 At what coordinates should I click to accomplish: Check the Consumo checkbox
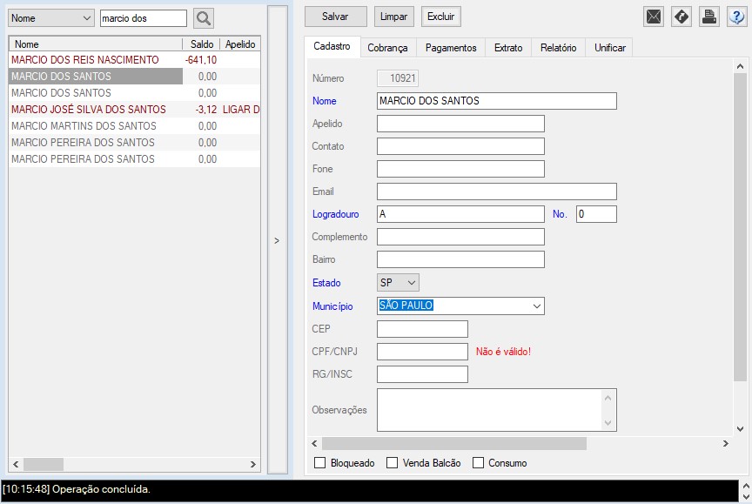pyautogui.click(x=478, y=463)
